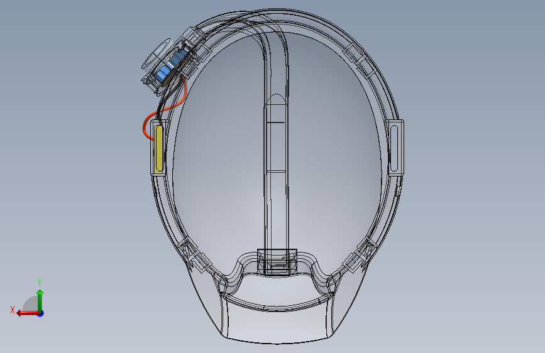Click the green Y axis arrow of the triad
This screenshot has height=353, width=545.
(x=40, y=300)
